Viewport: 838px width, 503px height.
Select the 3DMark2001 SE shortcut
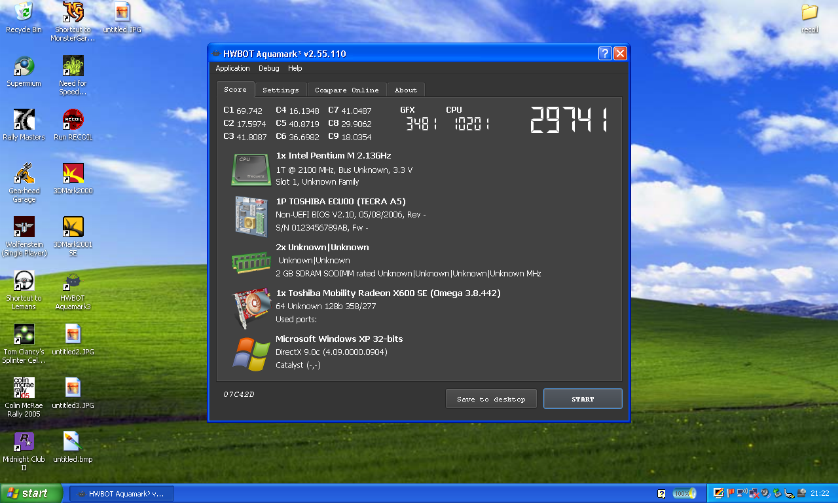[73, 236]
